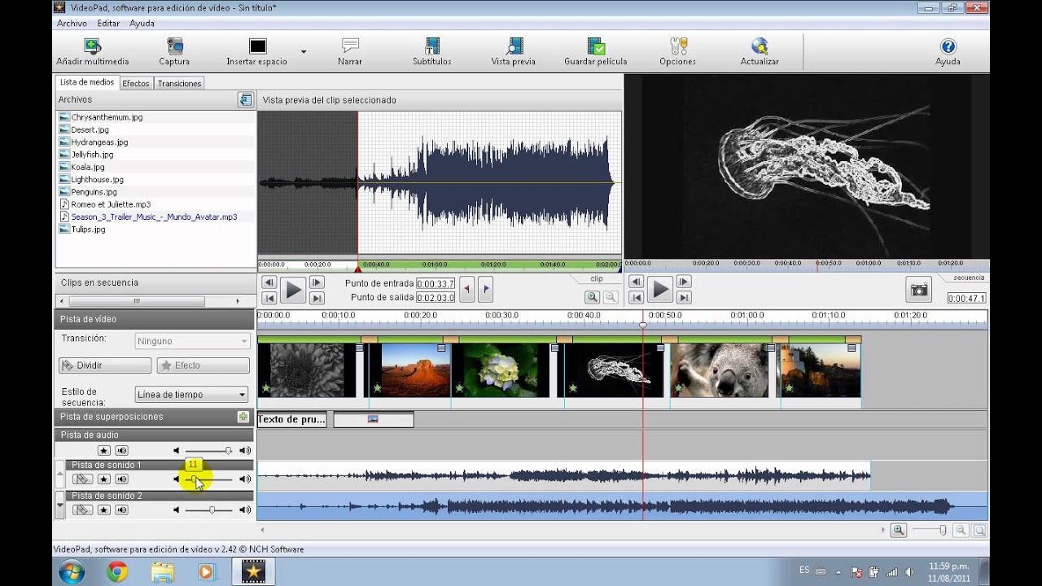Image resolution: width=1042 pixels, height=586 pixels.
Task: Open the Narrar recording tool
Action: pyautogui.click(x=350, y=52)
